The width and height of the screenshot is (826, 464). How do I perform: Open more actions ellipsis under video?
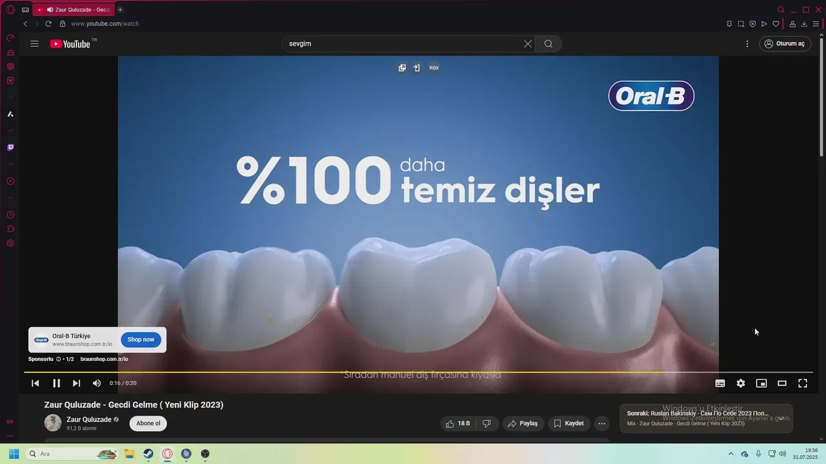601,423
